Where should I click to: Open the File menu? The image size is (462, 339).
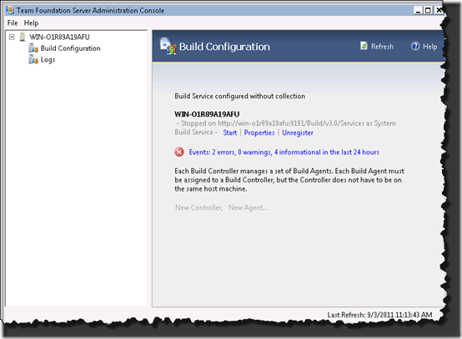pos(13,23)
